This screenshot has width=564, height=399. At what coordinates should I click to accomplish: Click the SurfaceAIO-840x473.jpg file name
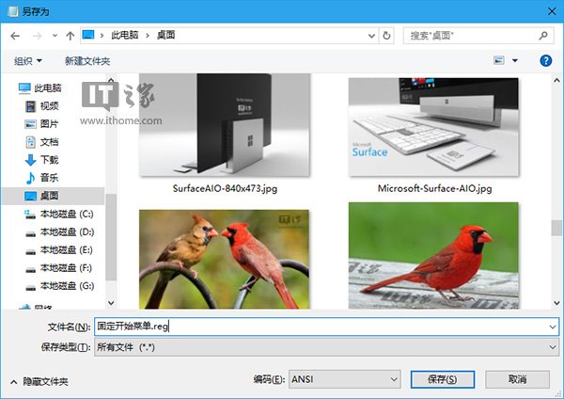(x=225, y=188)
